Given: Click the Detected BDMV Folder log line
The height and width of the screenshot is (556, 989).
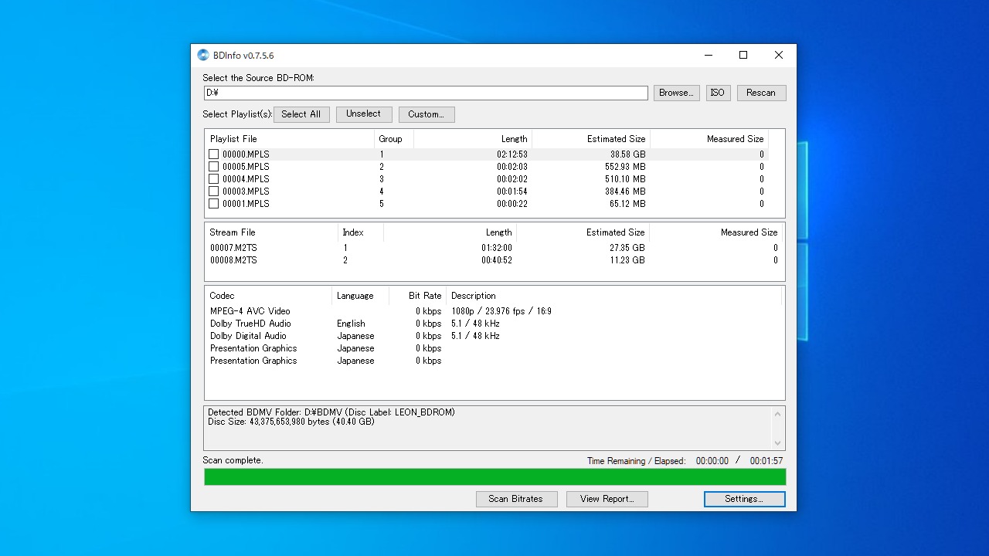Looking at the screenshot, I should tap(331, 412).
